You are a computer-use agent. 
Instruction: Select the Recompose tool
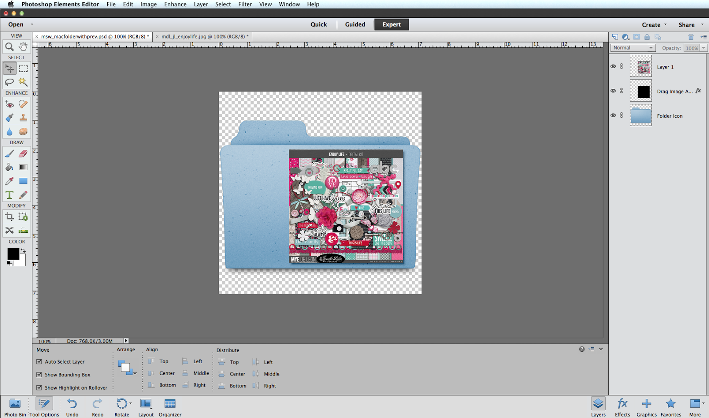tap(23, 217)
